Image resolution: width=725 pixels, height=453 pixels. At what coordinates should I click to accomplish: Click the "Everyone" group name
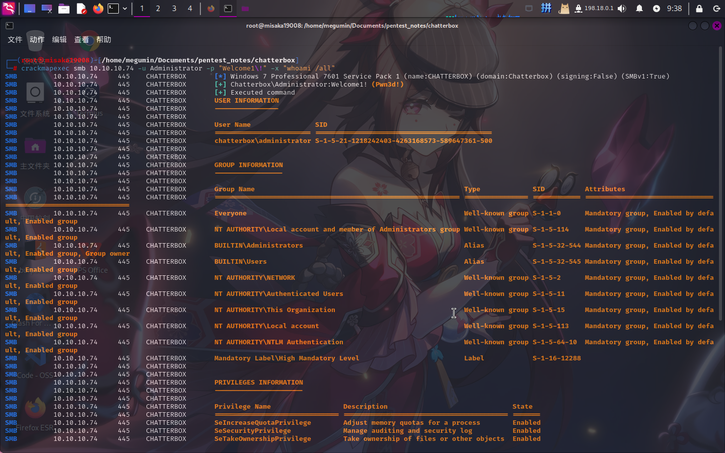[231, 213]
